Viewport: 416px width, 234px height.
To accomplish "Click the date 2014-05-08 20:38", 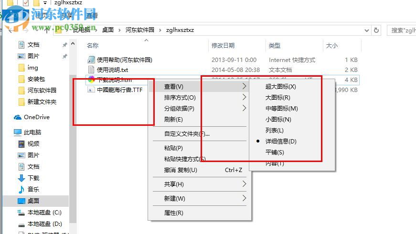I will [235, 70].
